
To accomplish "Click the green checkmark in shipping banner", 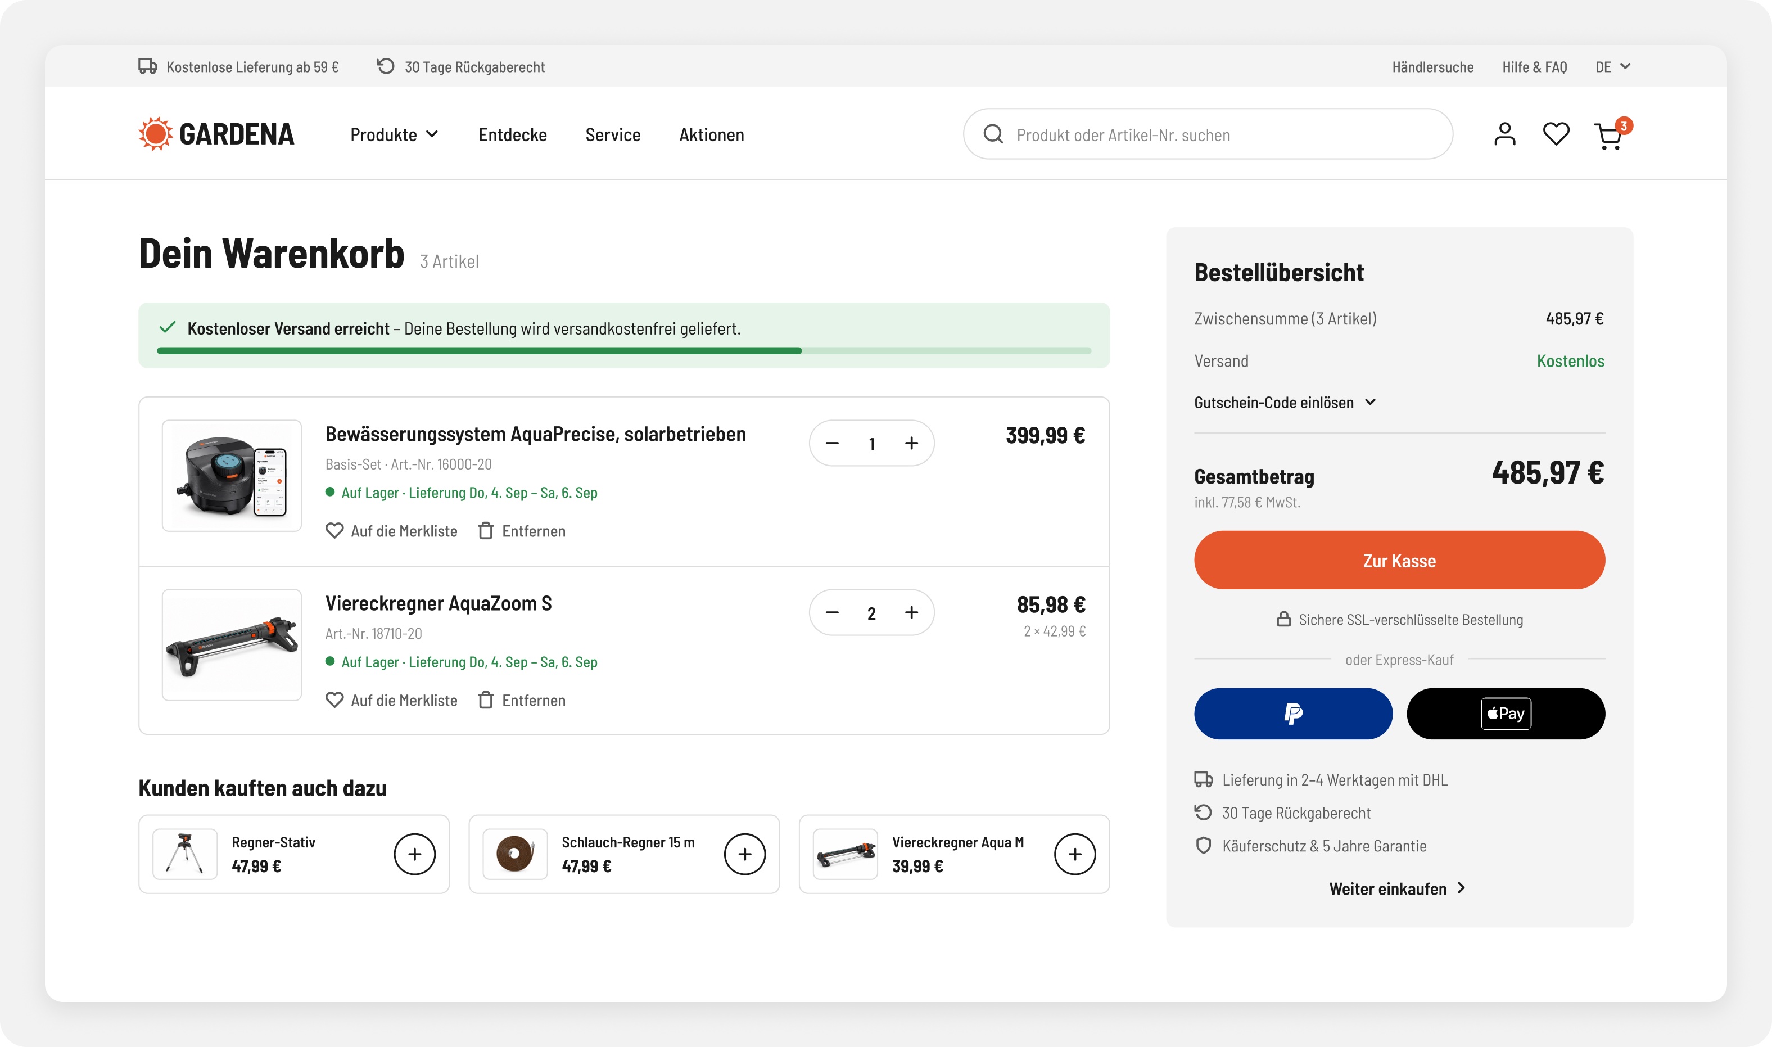I will [x=167, y=327].
